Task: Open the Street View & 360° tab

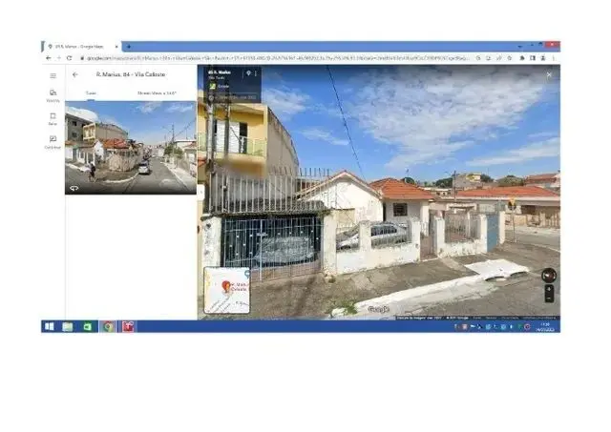Action: click(157, 93)
